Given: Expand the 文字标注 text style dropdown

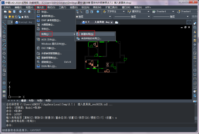Looking at the screenshot, I should click(124, 11).
